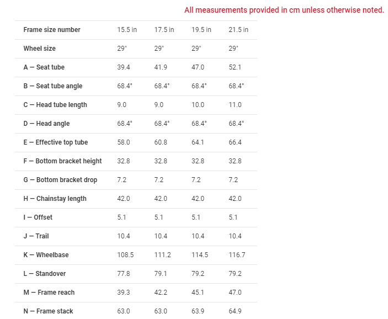Click the red measurements-in-cm note text
The image size is (388, 319).
coord(284,10)
